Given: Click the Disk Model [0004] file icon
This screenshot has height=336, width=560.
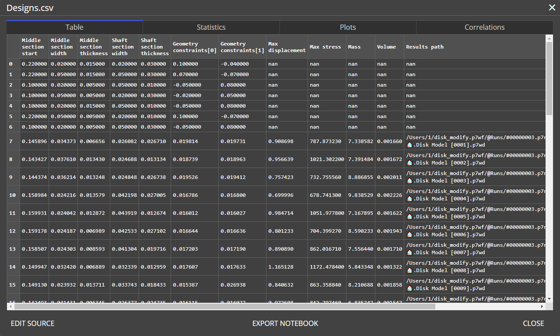Looking at the screenshot, I should click(x=409, y=199).
